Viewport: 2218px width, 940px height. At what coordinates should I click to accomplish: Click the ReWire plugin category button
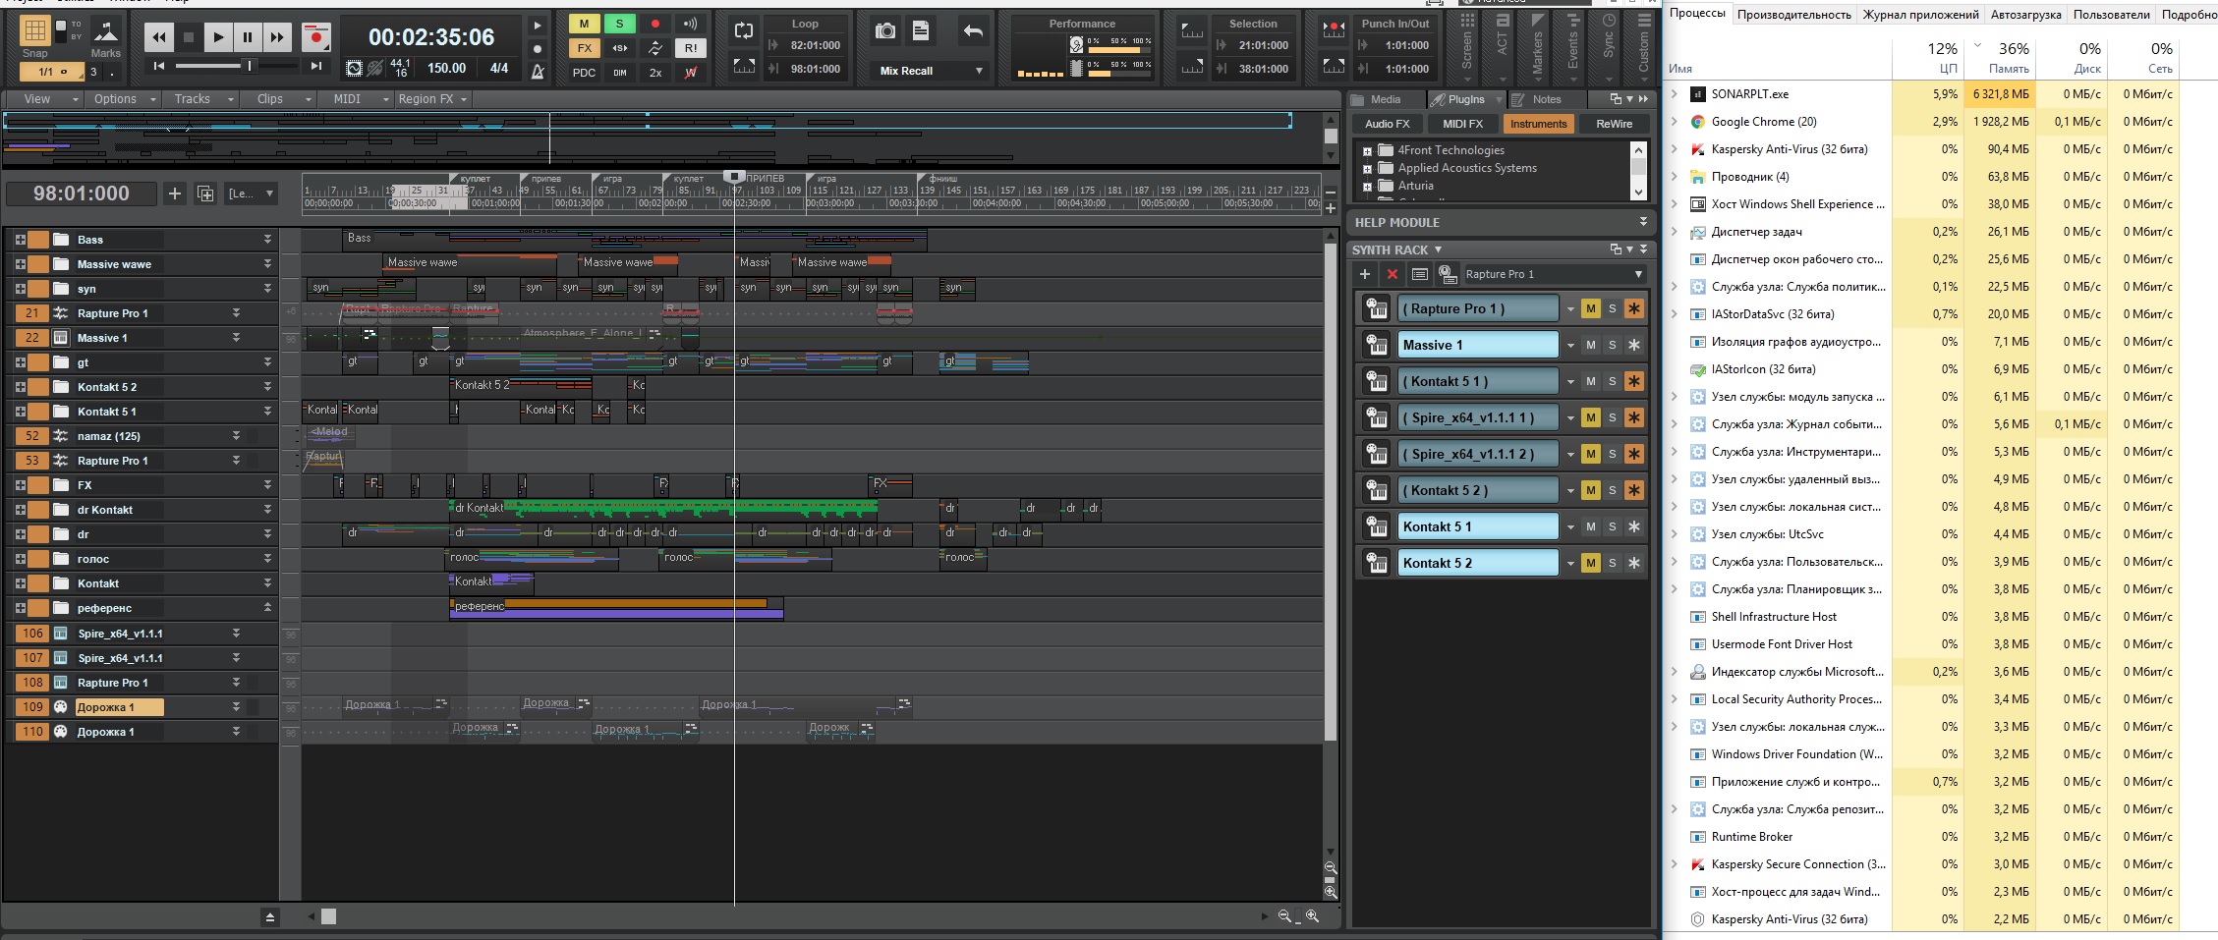[1614, 124]
